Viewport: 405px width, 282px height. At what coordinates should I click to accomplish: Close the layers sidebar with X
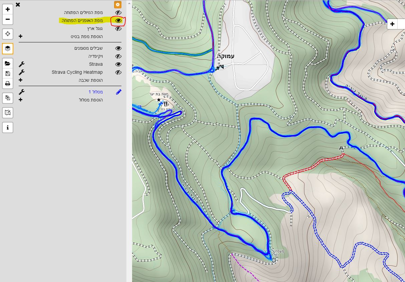pyautogui.click(x=18, y=4)
